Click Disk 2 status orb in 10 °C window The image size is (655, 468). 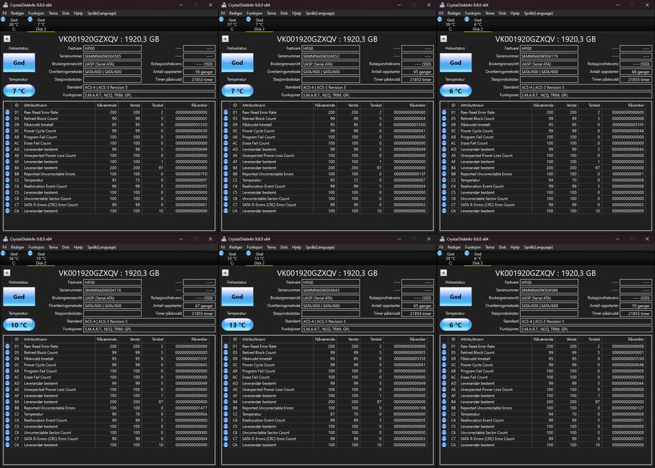pyautogui.click(x=30, y=253)
